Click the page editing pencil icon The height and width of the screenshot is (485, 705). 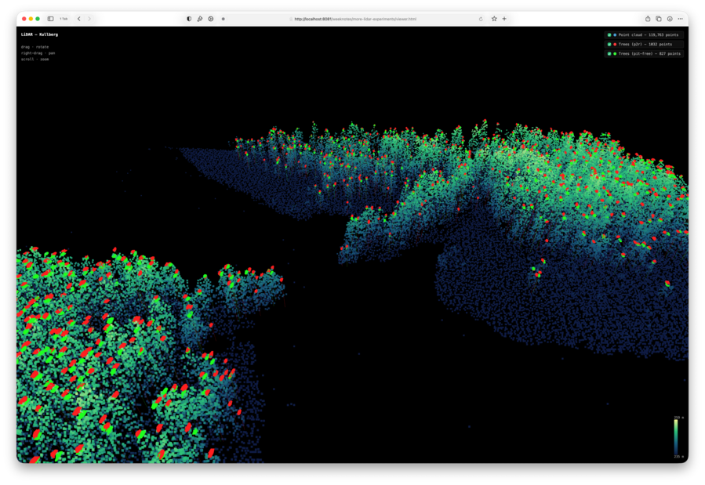tap(199, 18)
